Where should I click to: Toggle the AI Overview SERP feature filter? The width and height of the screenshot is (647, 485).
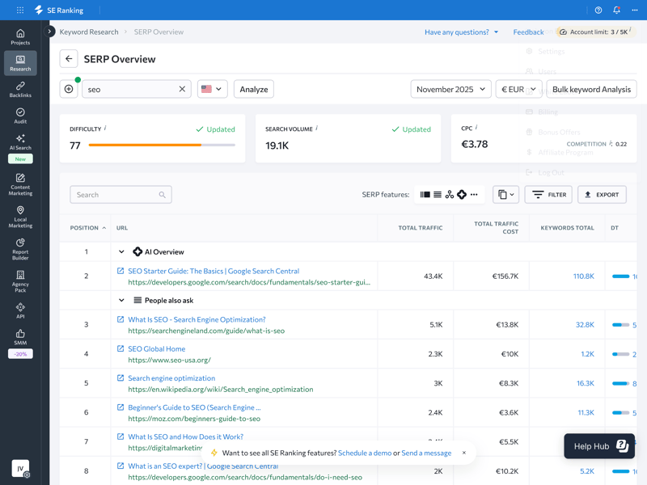click(462, 195)
